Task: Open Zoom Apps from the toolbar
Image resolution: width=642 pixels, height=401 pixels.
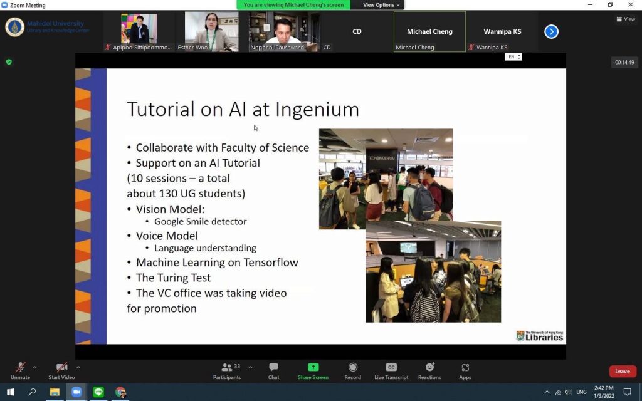Action: (x=465, y=370)
